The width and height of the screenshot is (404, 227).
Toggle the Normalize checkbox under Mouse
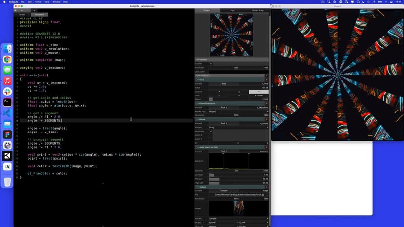tap(211, 131)
